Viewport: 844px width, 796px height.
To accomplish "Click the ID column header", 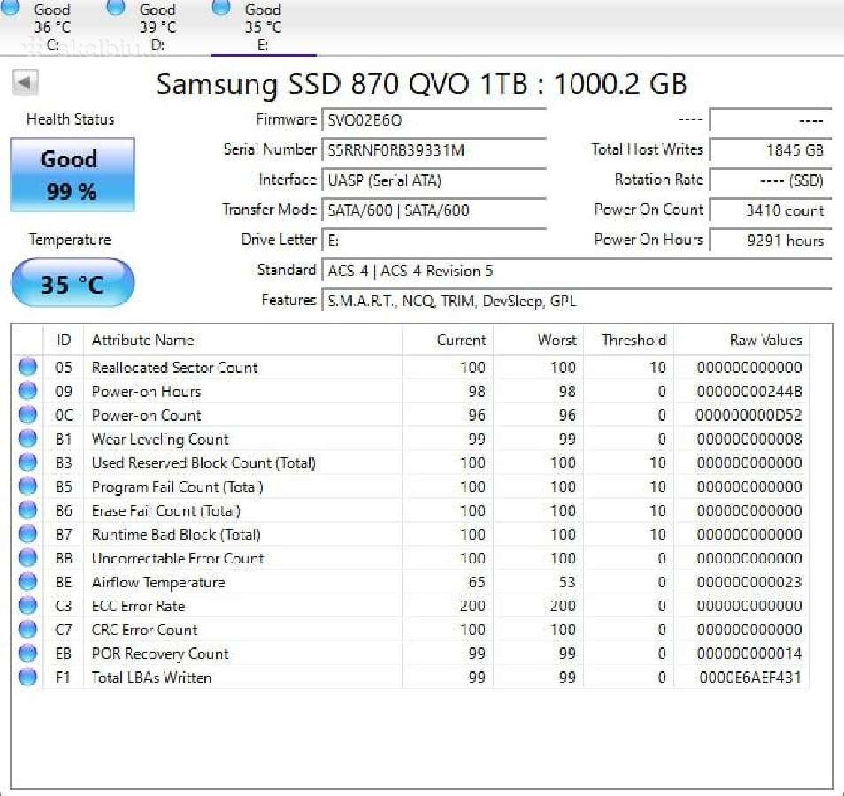I will click(64, 340).
